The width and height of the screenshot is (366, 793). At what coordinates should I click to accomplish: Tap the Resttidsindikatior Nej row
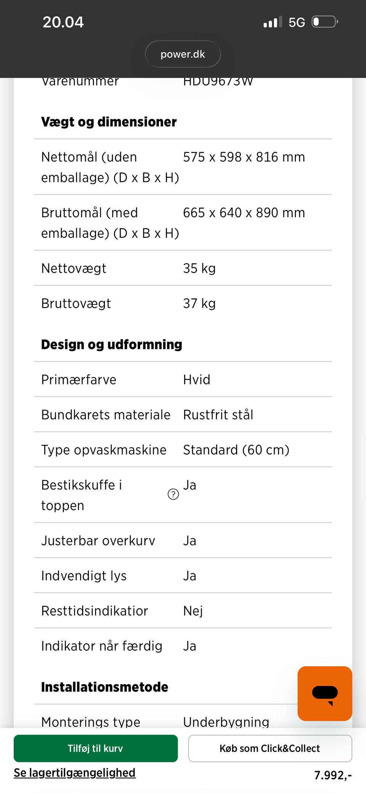(183, 611)
